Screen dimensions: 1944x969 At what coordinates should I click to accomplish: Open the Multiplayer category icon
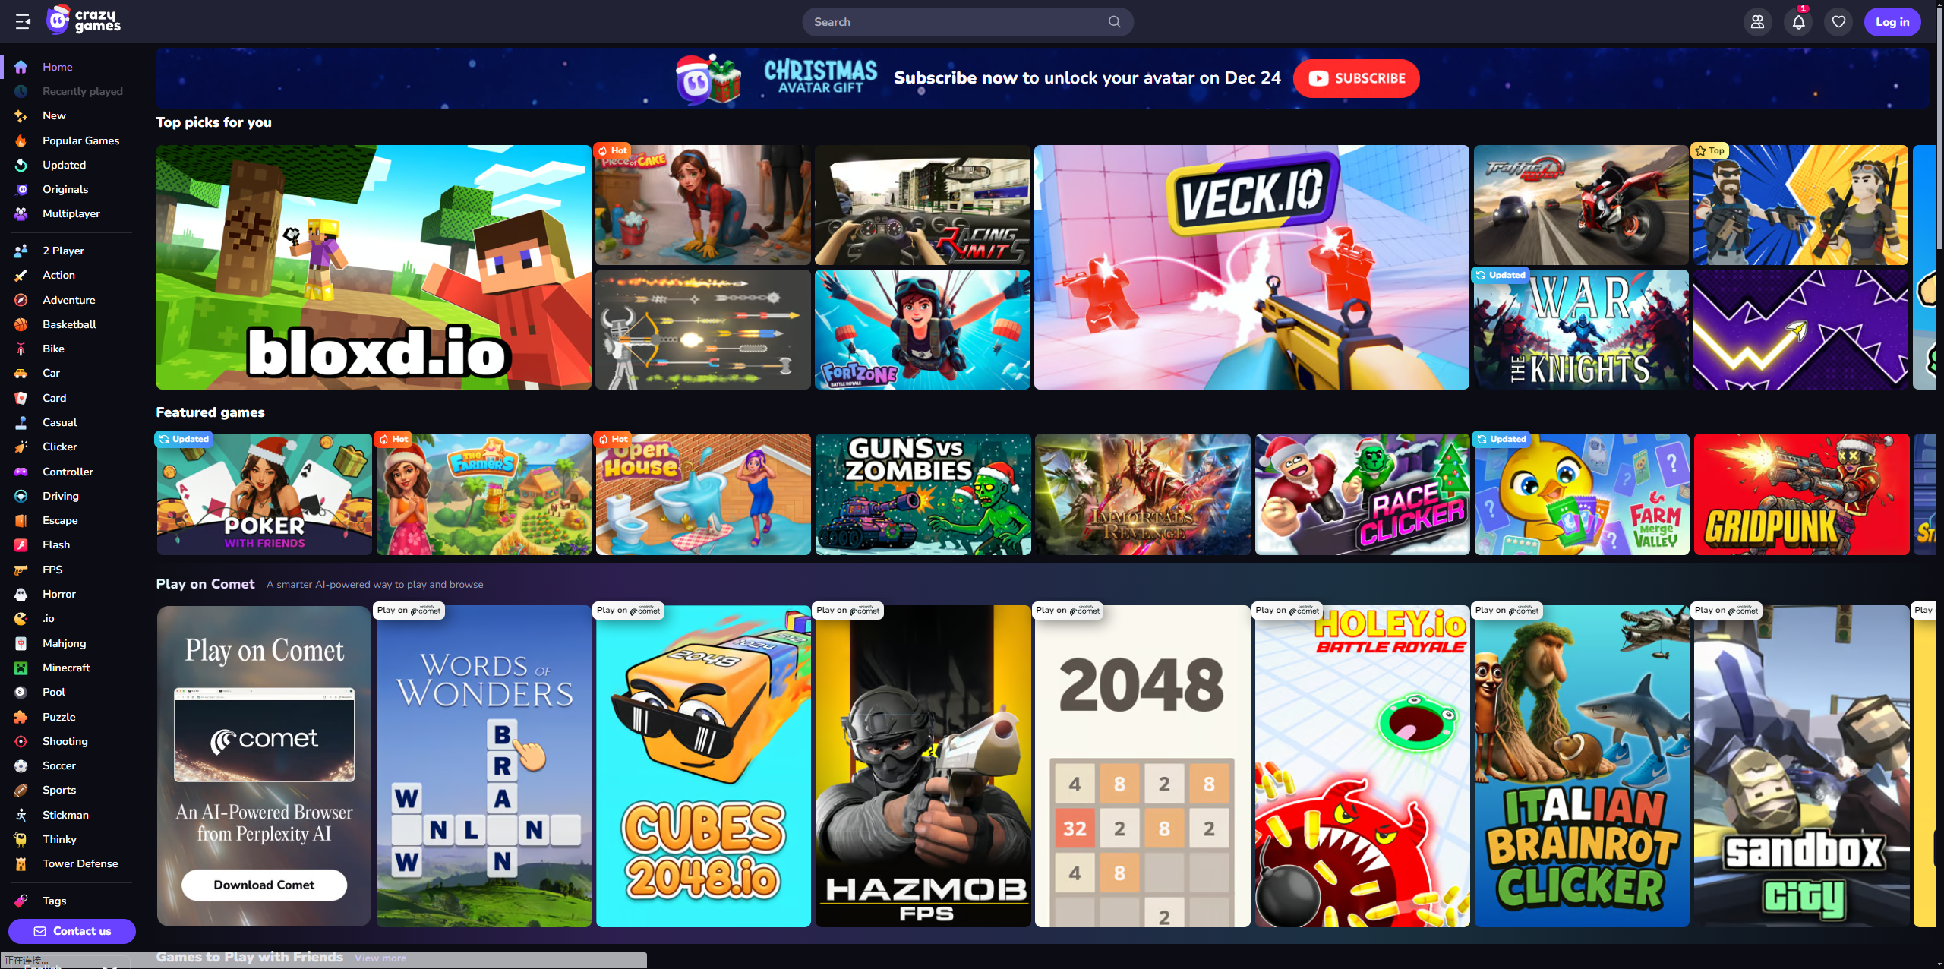pos(21,213)
